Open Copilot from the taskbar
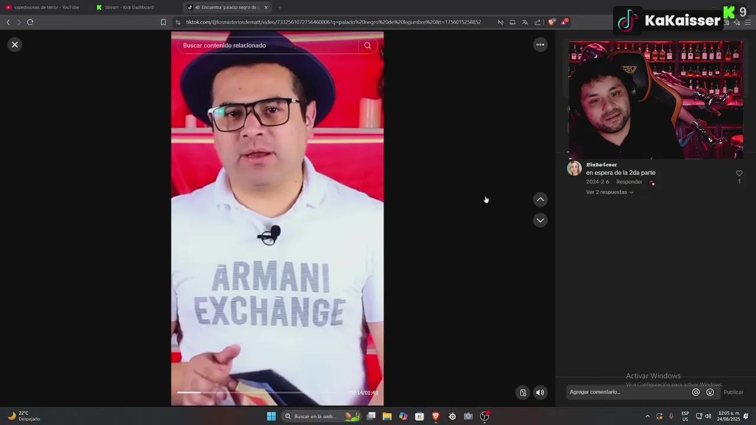The height and width of the screenshot is (425, 756). point(403,416)
